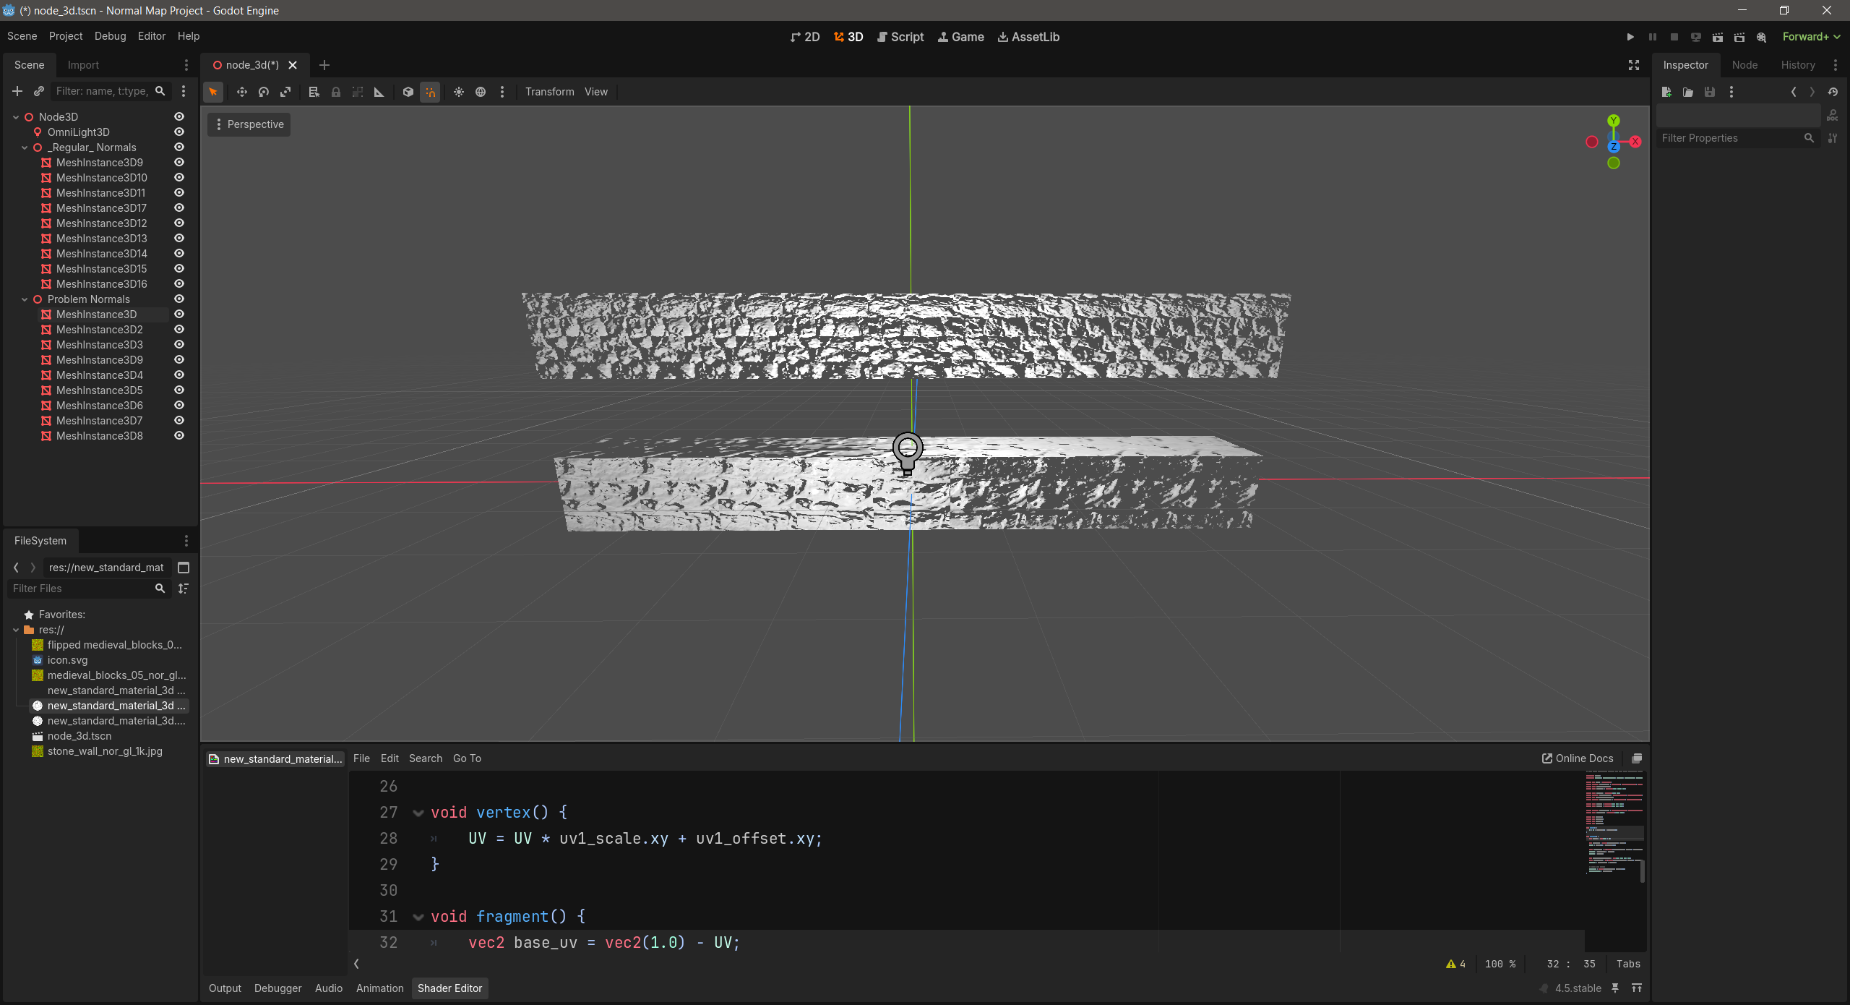This screenshot has width=1850, height=1005.
Task: Run the project with play button
Action: click(x=1630, y=37)
